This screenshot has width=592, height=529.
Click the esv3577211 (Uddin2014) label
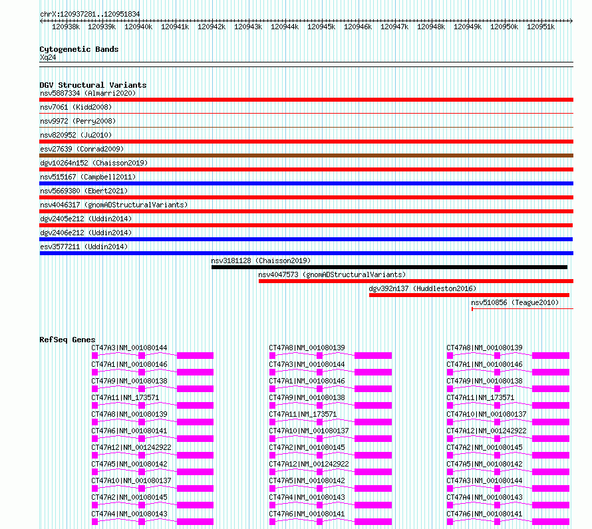(x=84, y=247)
